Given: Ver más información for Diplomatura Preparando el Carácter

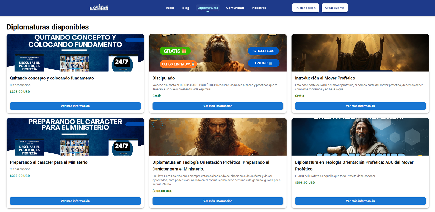Looking at the screenshot, I should point(218,201).
